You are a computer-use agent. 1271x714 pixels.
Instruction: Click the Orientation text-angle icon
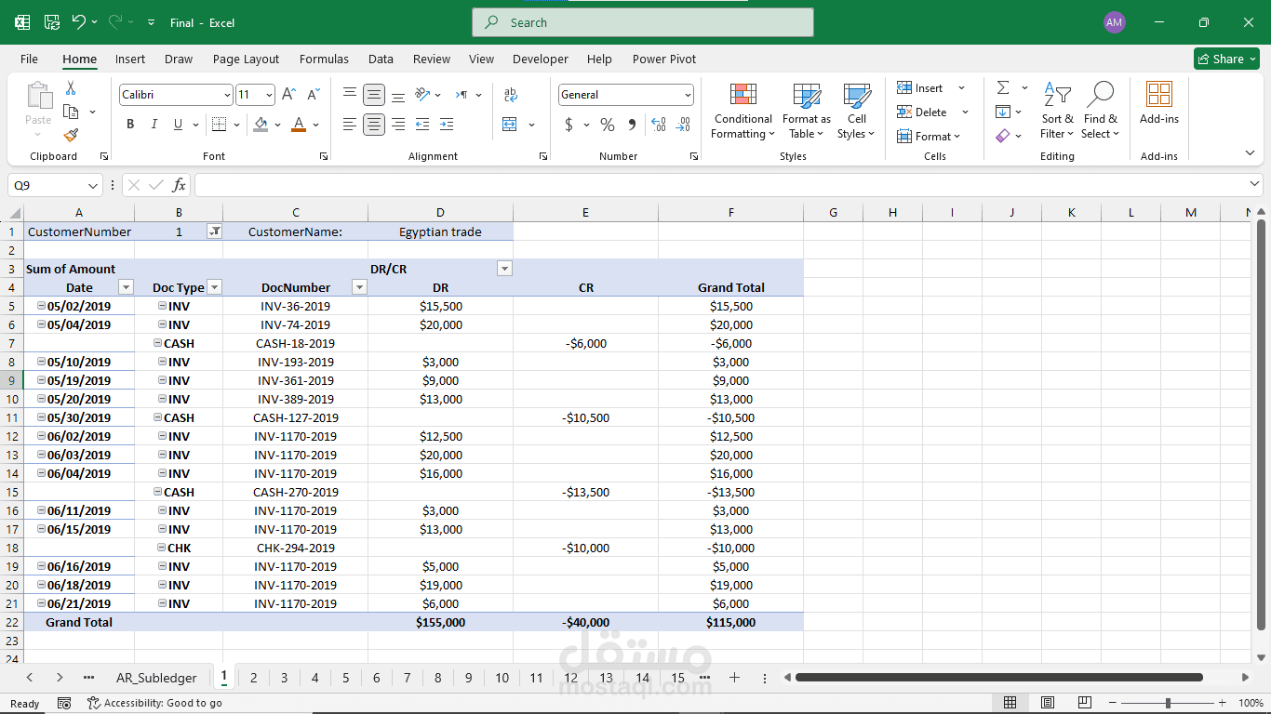click(x=423, y=95)
